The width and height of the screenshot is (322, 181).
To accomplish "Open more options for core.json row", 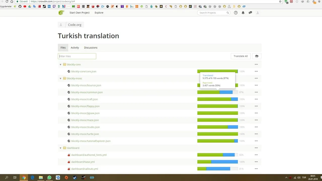I will coord(256,71).
